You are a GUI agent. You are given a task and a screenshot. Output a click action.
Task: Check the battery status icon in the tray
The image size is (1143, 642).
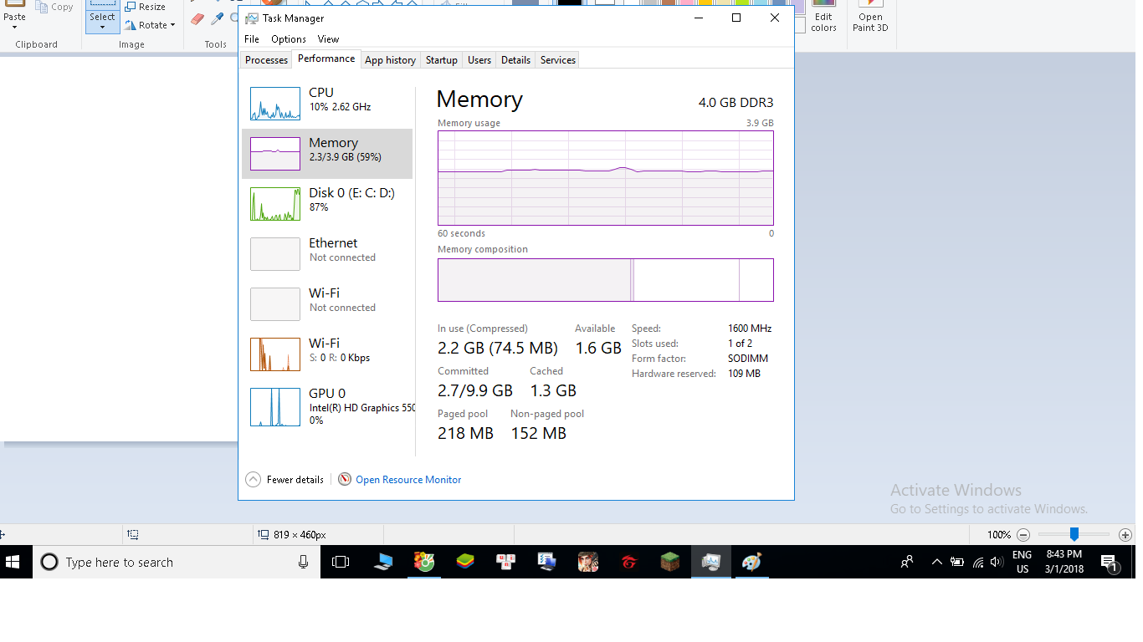coord(958,562)
